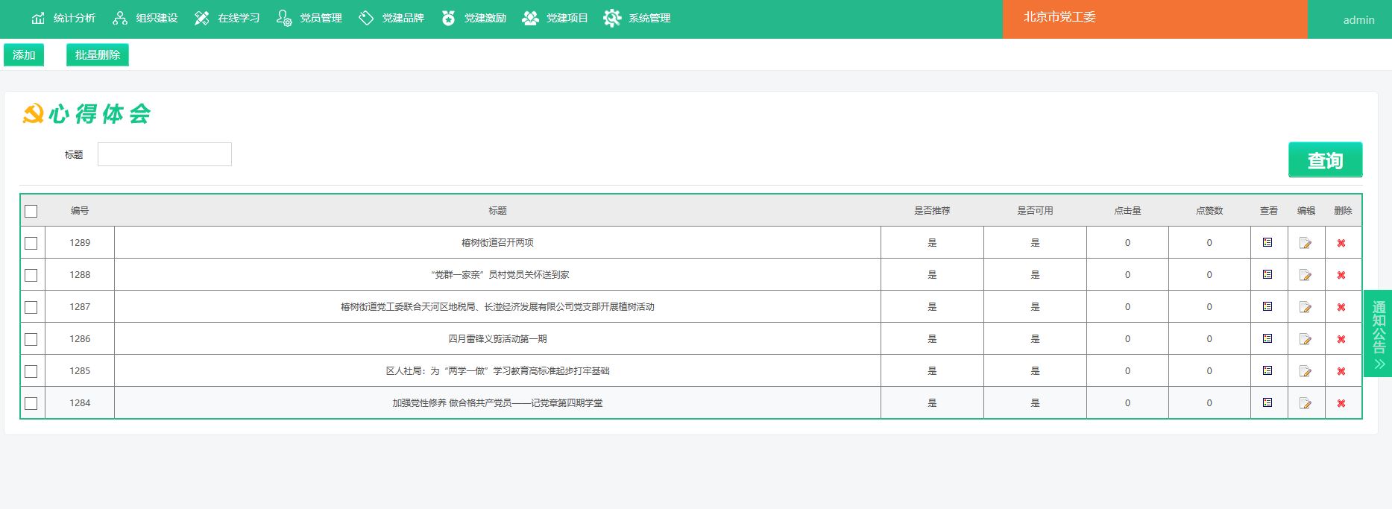Image resolution: width=1392 pixels, height=509 pixels.
Task: Open the 系统管理 menu
Action: click(637, 18)
